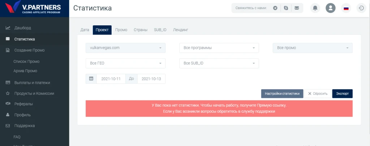Switch to the SUB_ID tab

[x=160, y=30]
